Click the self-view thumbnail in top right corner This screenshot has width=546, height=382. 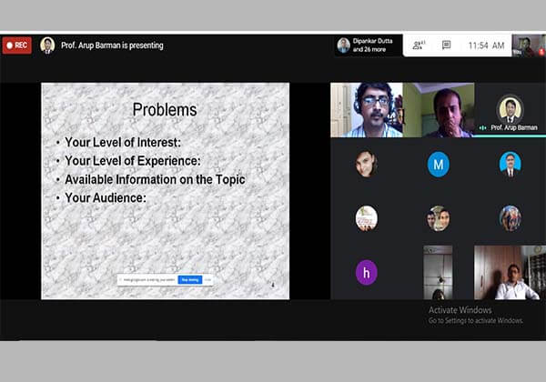[x=528, y=45]
